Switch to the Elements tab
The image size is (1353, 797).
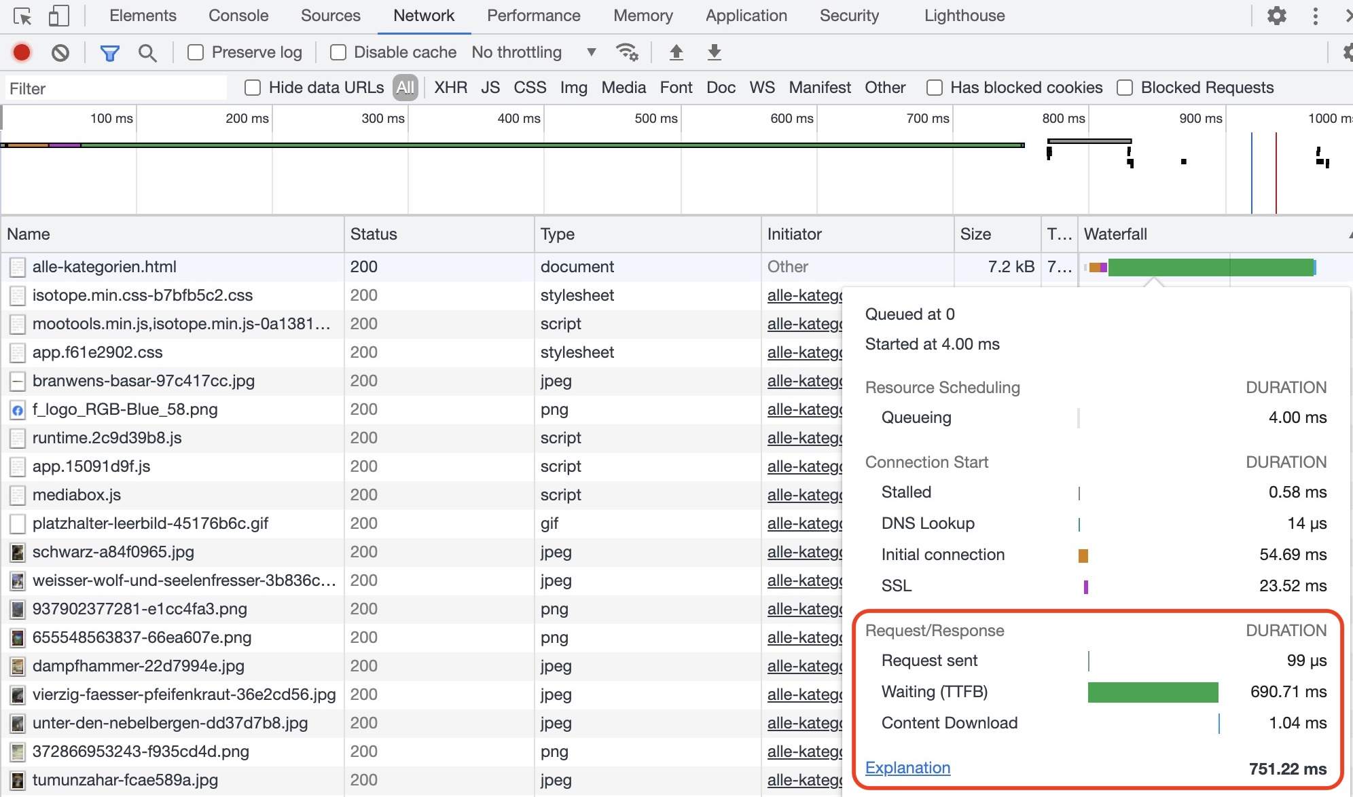[x=143, y=16]
